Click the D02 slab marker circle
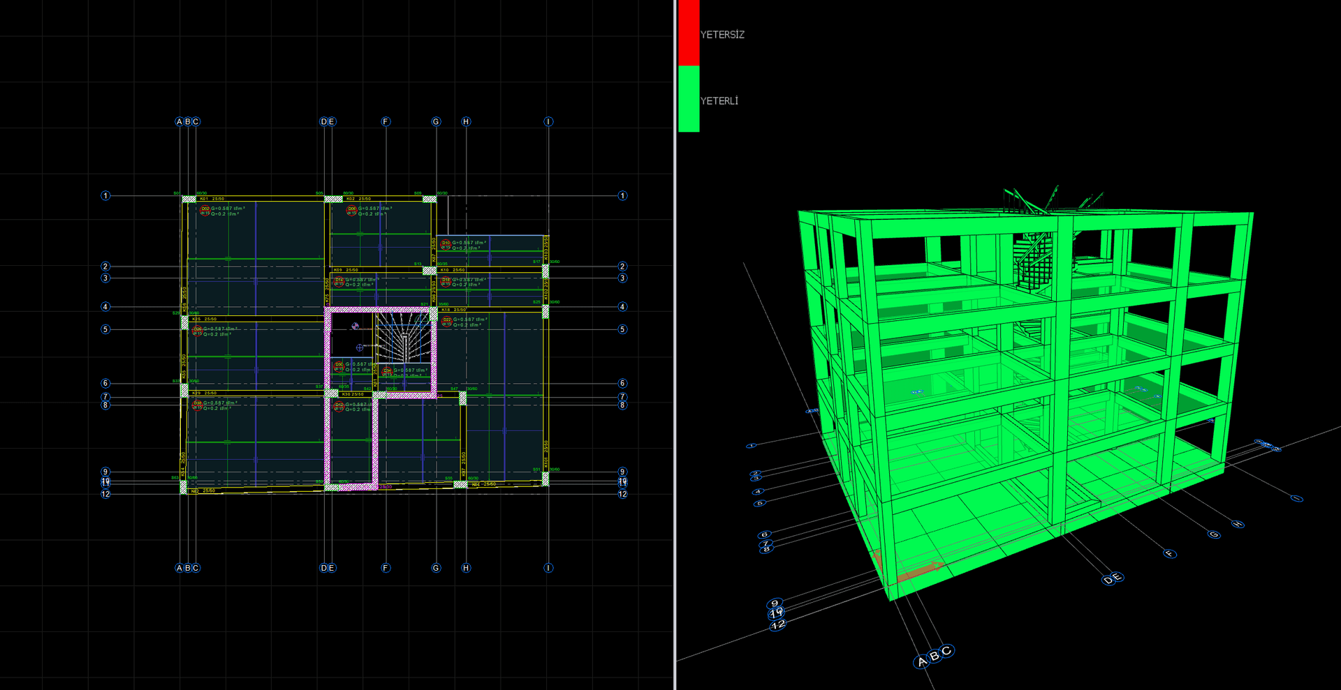Viewport: 1341px width, 690px height. click(205, 209)
